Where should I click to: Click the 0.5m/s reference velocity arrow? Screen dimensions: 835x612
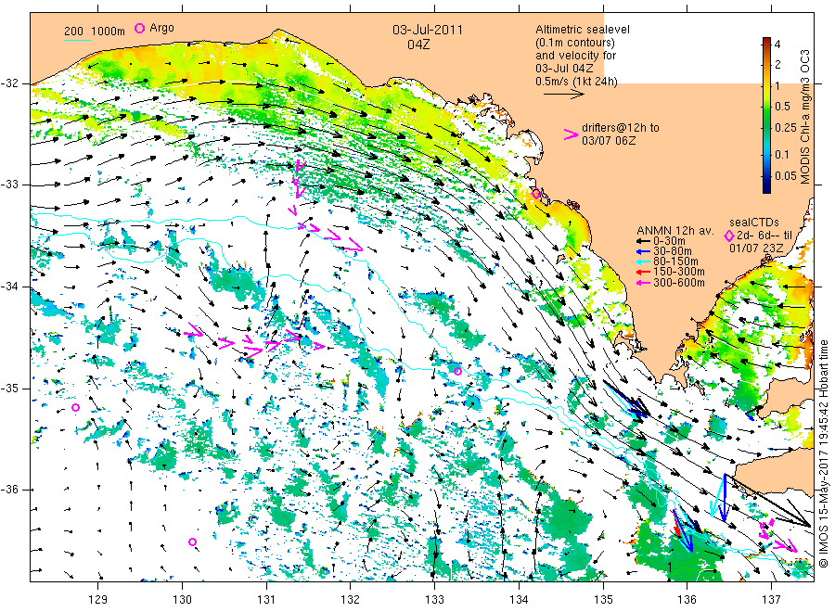[x=564, y=95]
